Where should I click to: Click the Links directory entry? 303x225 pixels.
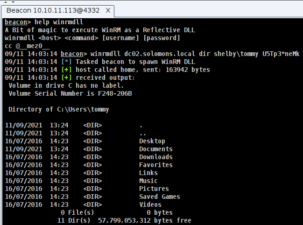point(148,173)
